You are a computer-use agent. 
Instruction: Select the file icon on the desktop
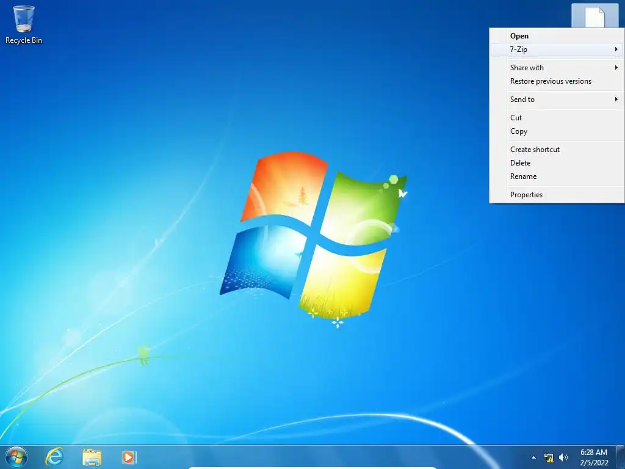[594, 16]
